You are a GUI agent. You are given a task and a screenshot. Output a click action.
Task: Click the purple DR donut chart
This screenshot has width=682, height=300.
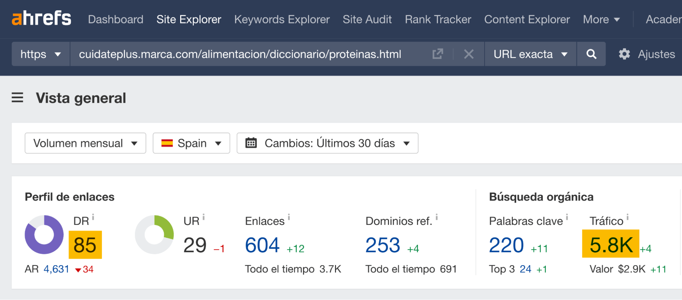44,234
